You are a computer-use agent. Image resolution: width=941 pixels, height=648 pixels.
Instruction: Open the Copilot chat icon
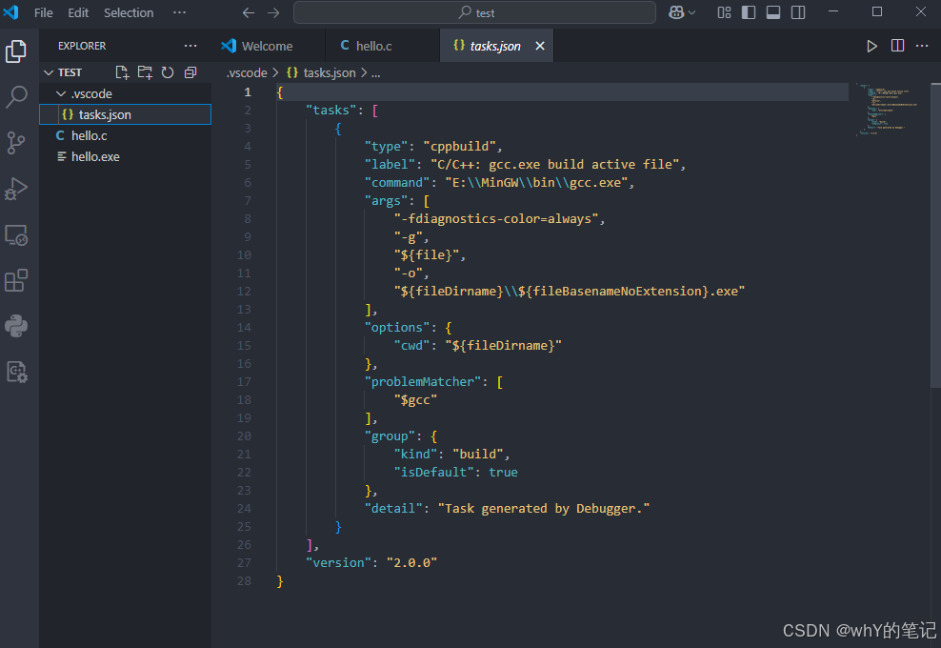click(x=676, y=12)
